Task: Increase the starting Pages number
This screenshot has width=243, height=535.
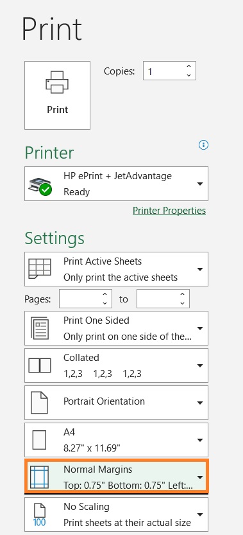Action: [x=105, y=294]
